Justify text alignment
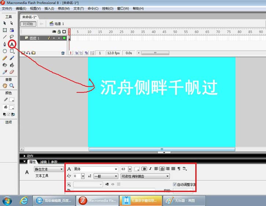The image size is (266, 206). [x=173, y=169]
